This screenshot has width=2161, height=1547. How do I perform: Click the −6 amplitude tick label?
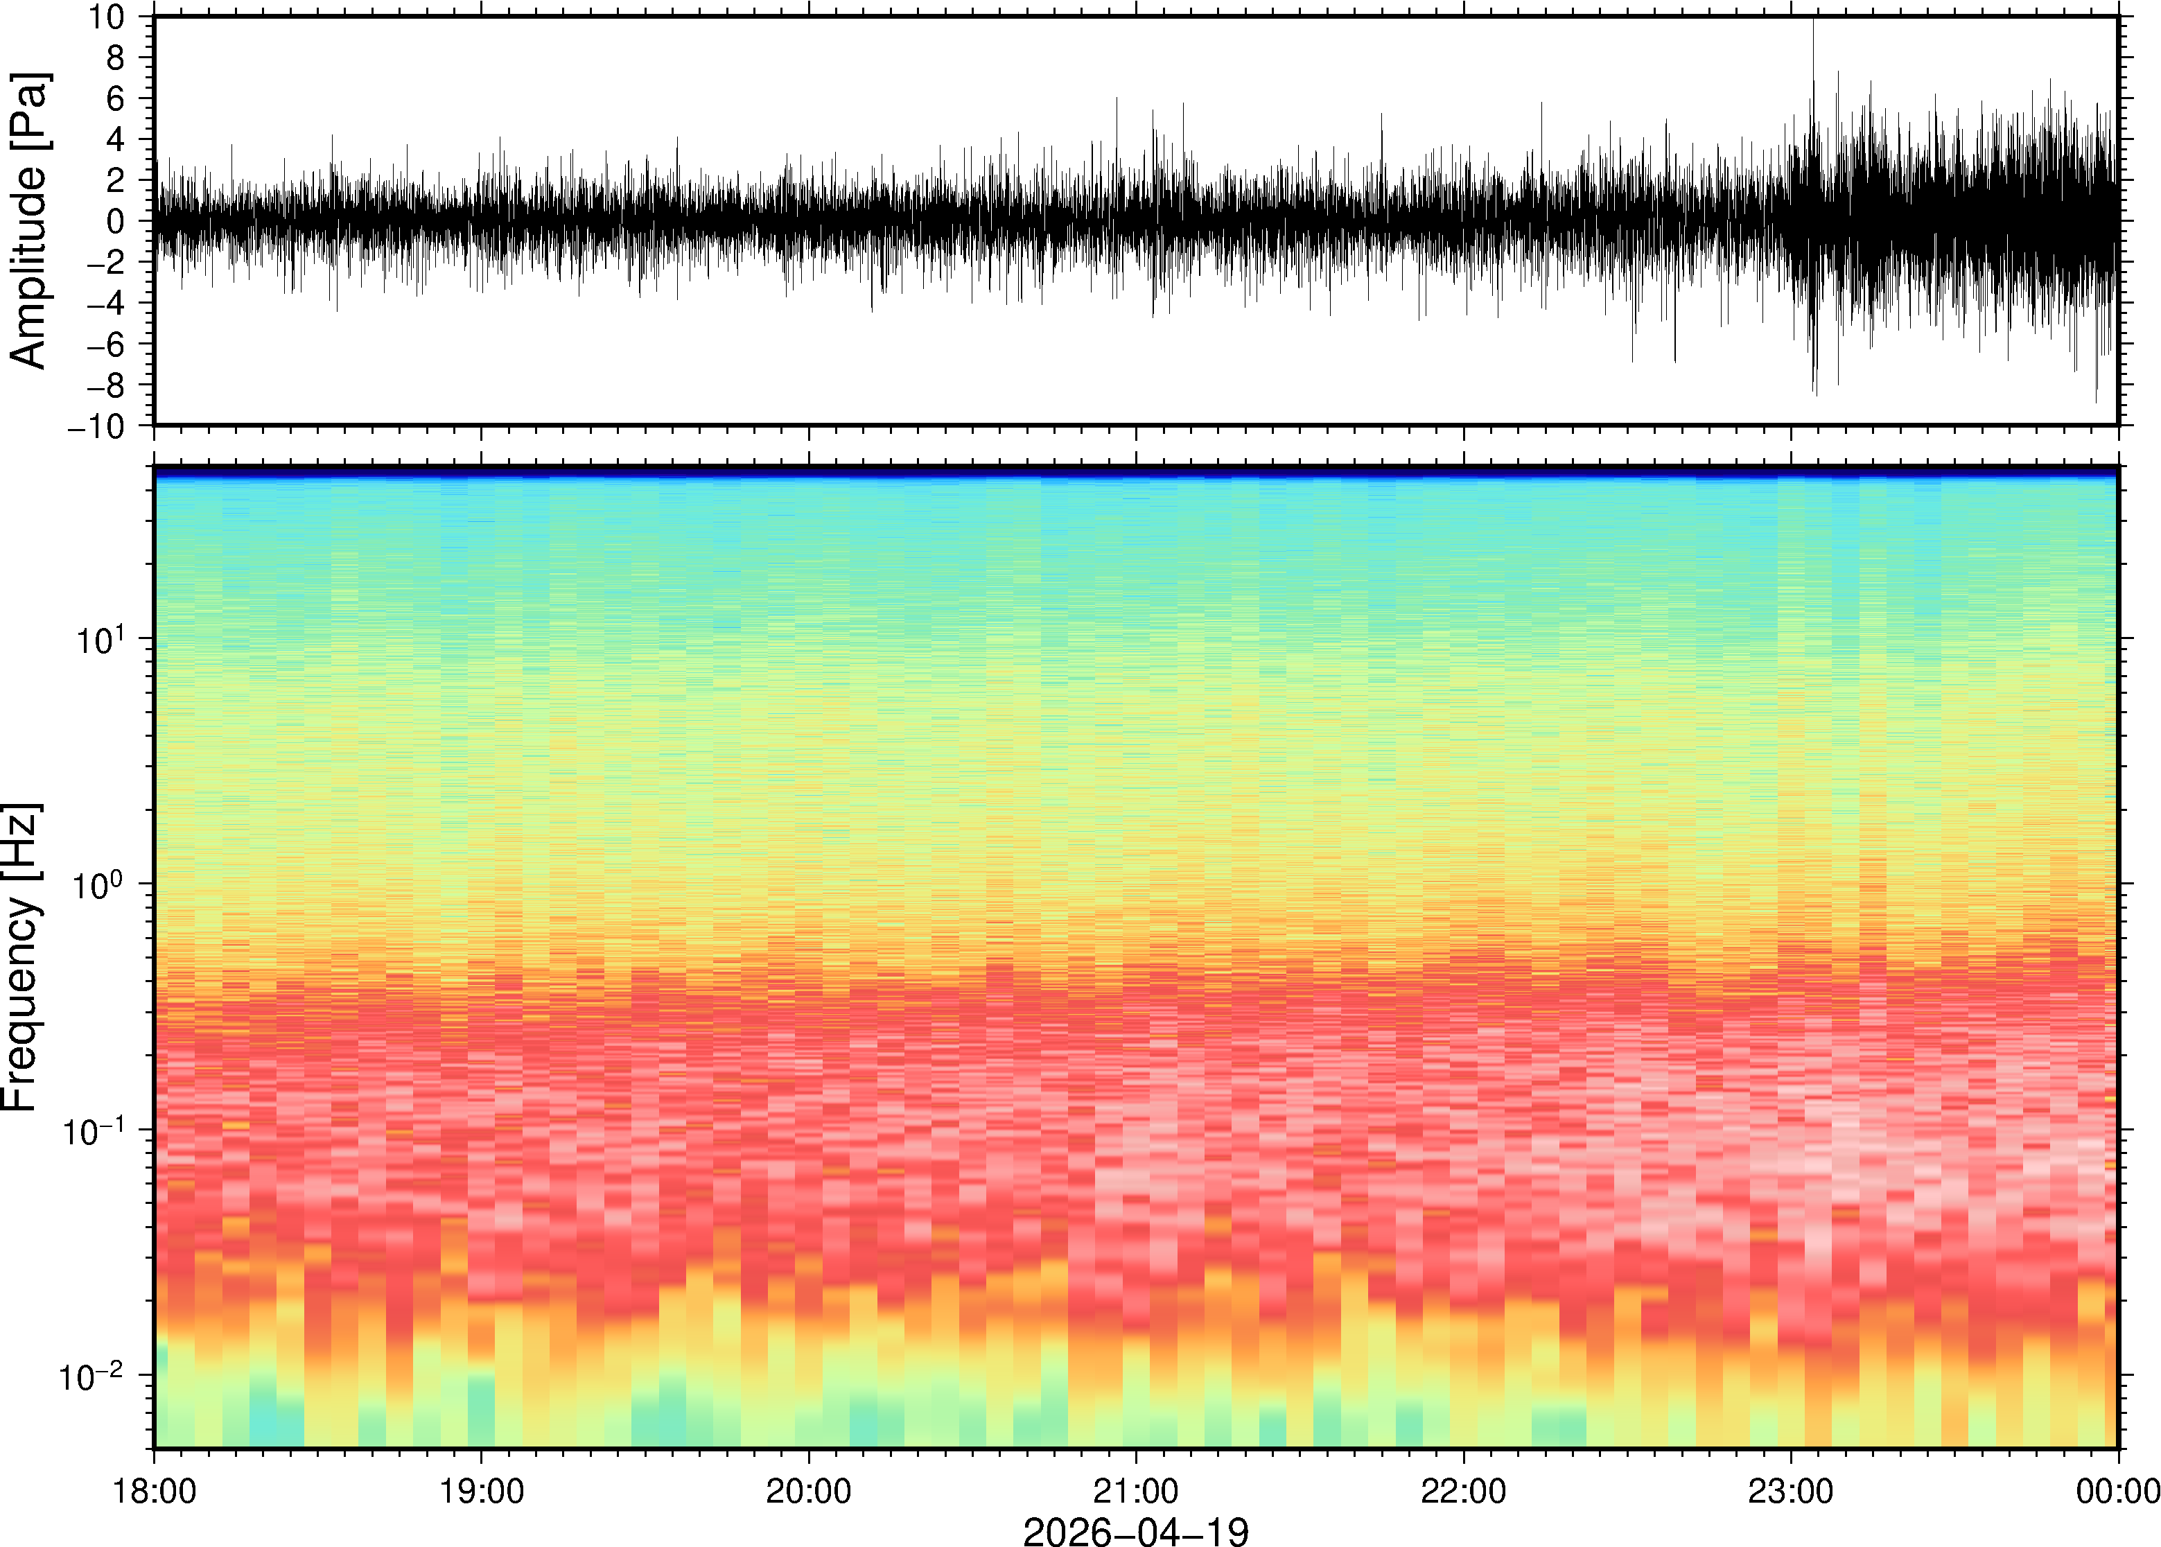(x=105, y=345)
